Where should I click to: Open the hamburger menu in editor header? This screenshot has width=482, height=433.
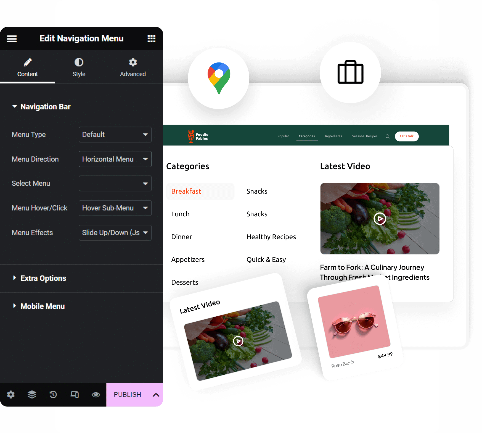(x=12, y=39)
